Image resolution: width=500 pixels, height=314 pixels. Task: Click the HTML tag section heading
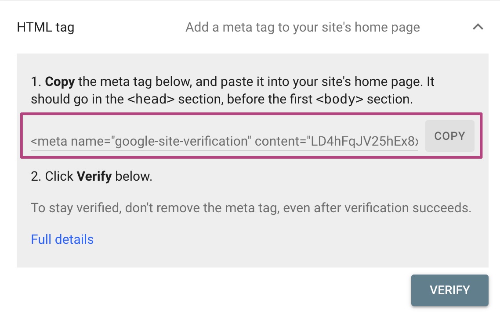tap(45, 27)
